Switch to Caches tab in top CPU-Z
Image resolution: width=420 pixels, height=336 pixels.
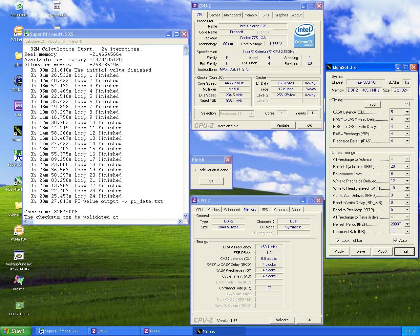[x=215, y=15]
